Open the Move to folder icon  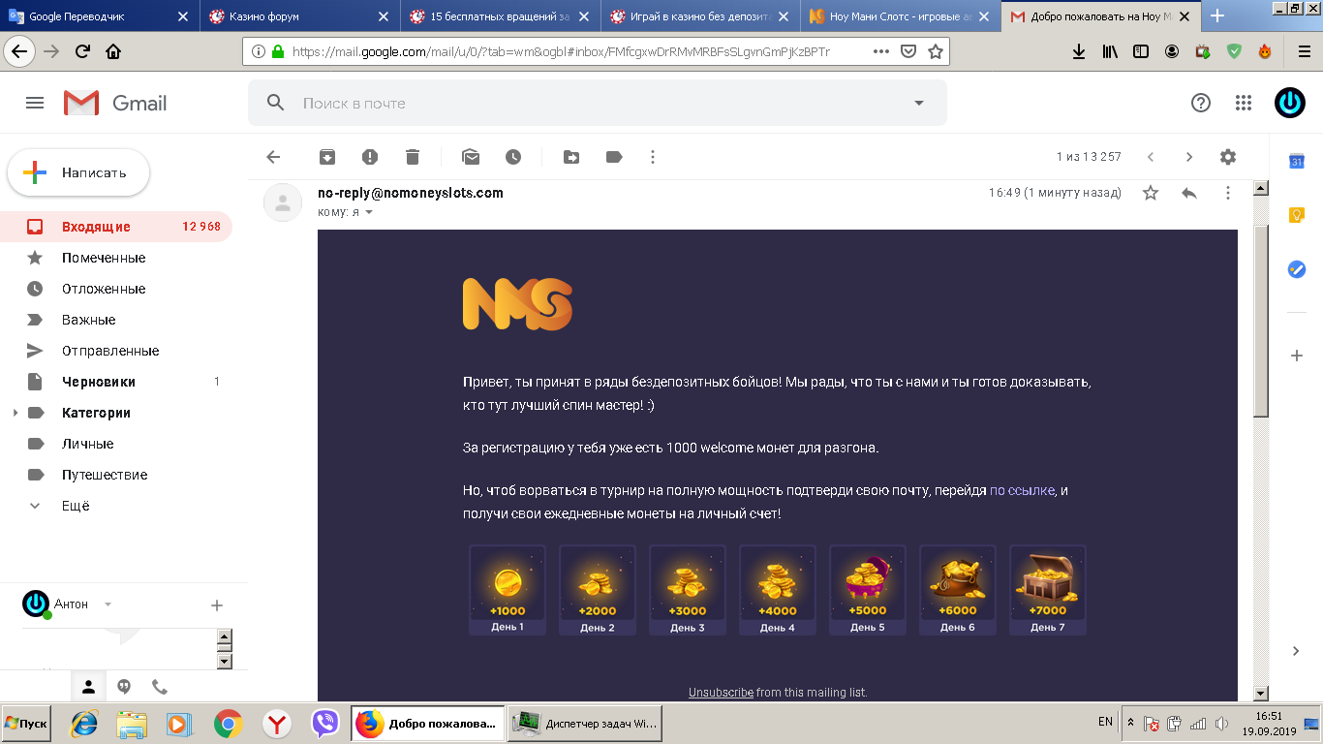click(571, 157)
